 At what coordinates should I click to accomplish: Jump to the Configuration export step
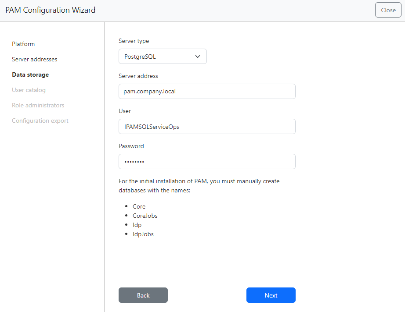(40, 121)
